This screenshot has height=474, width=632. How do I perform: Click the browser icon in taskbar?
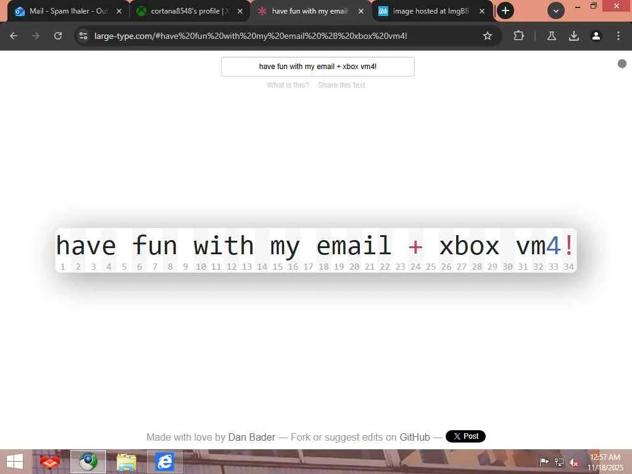click(x=88, y=462)
